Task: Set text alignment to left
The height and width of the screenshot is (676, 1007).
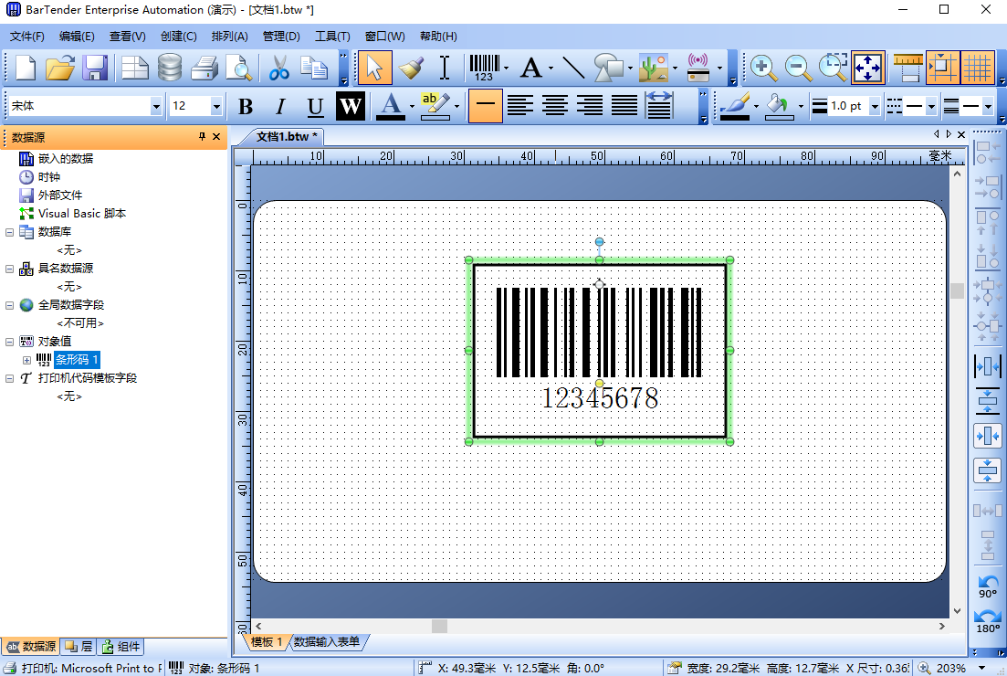Action: [520, 106]
